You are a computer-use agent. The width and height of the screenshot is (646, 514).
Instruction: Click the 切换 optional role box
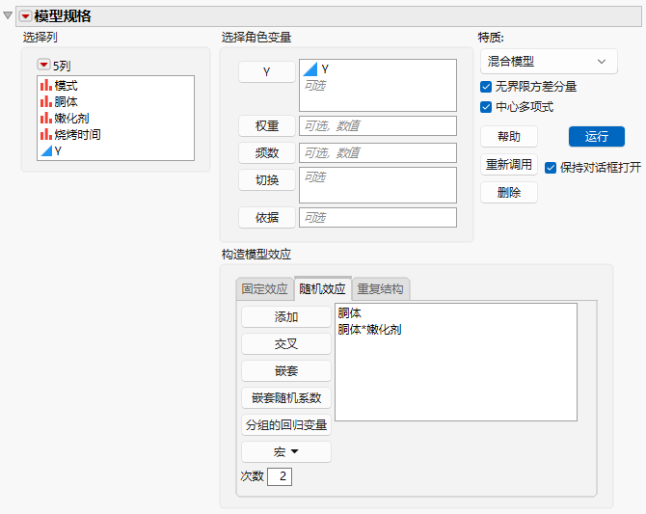click(x=378, y=185)
